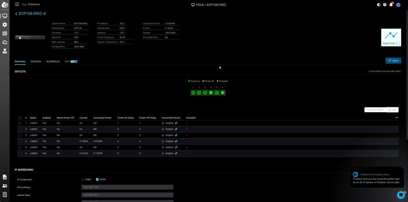Image resolution: width=408 pixels, height=202 pixels.
Task: Click the edit icon beside ECP106-0902
Action: pos(45,14)
